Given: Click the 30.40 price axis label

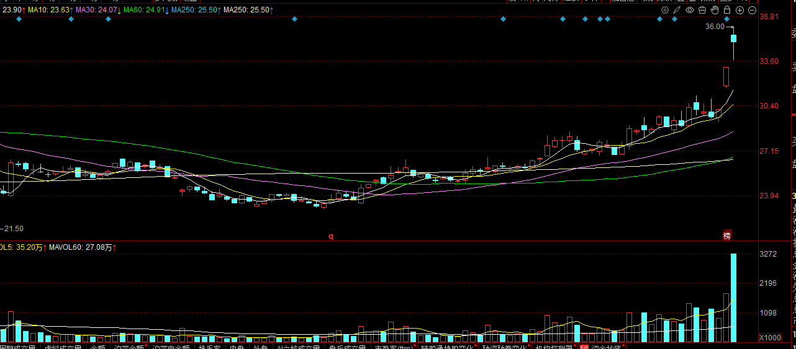Looking at the screenshot, I should (769, 106).
